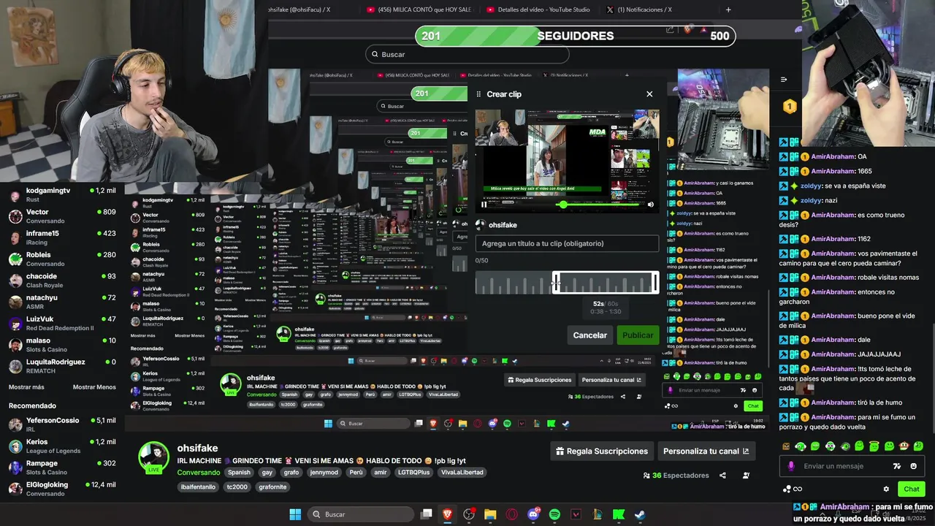Open the chacoide channel in sidebar
The image size is (935, 526).
pos(61,281)
